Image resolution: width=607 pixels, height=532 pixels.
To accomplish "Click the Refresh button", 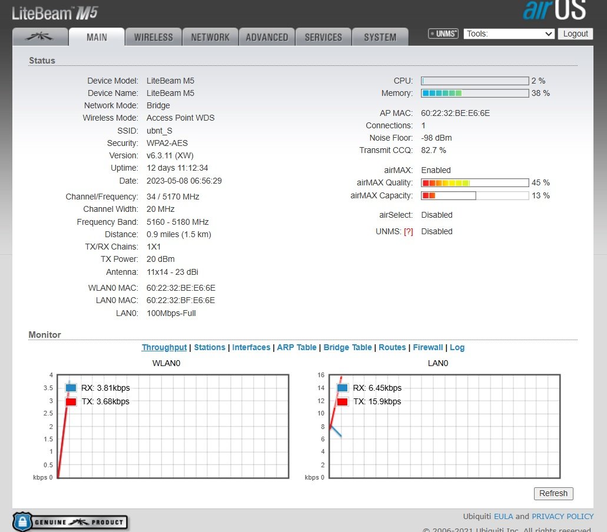I will point(553,493).
